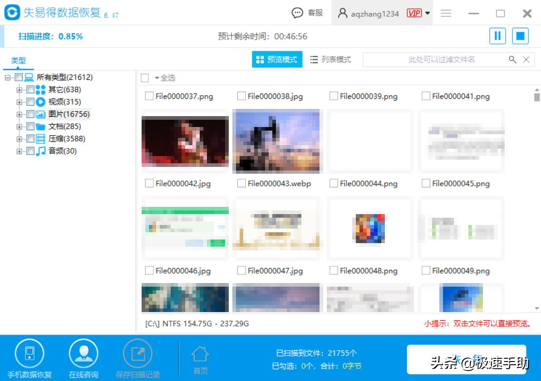Check the 全选 select all checkbox
The image size is (541, 381).
pos(145,78)
